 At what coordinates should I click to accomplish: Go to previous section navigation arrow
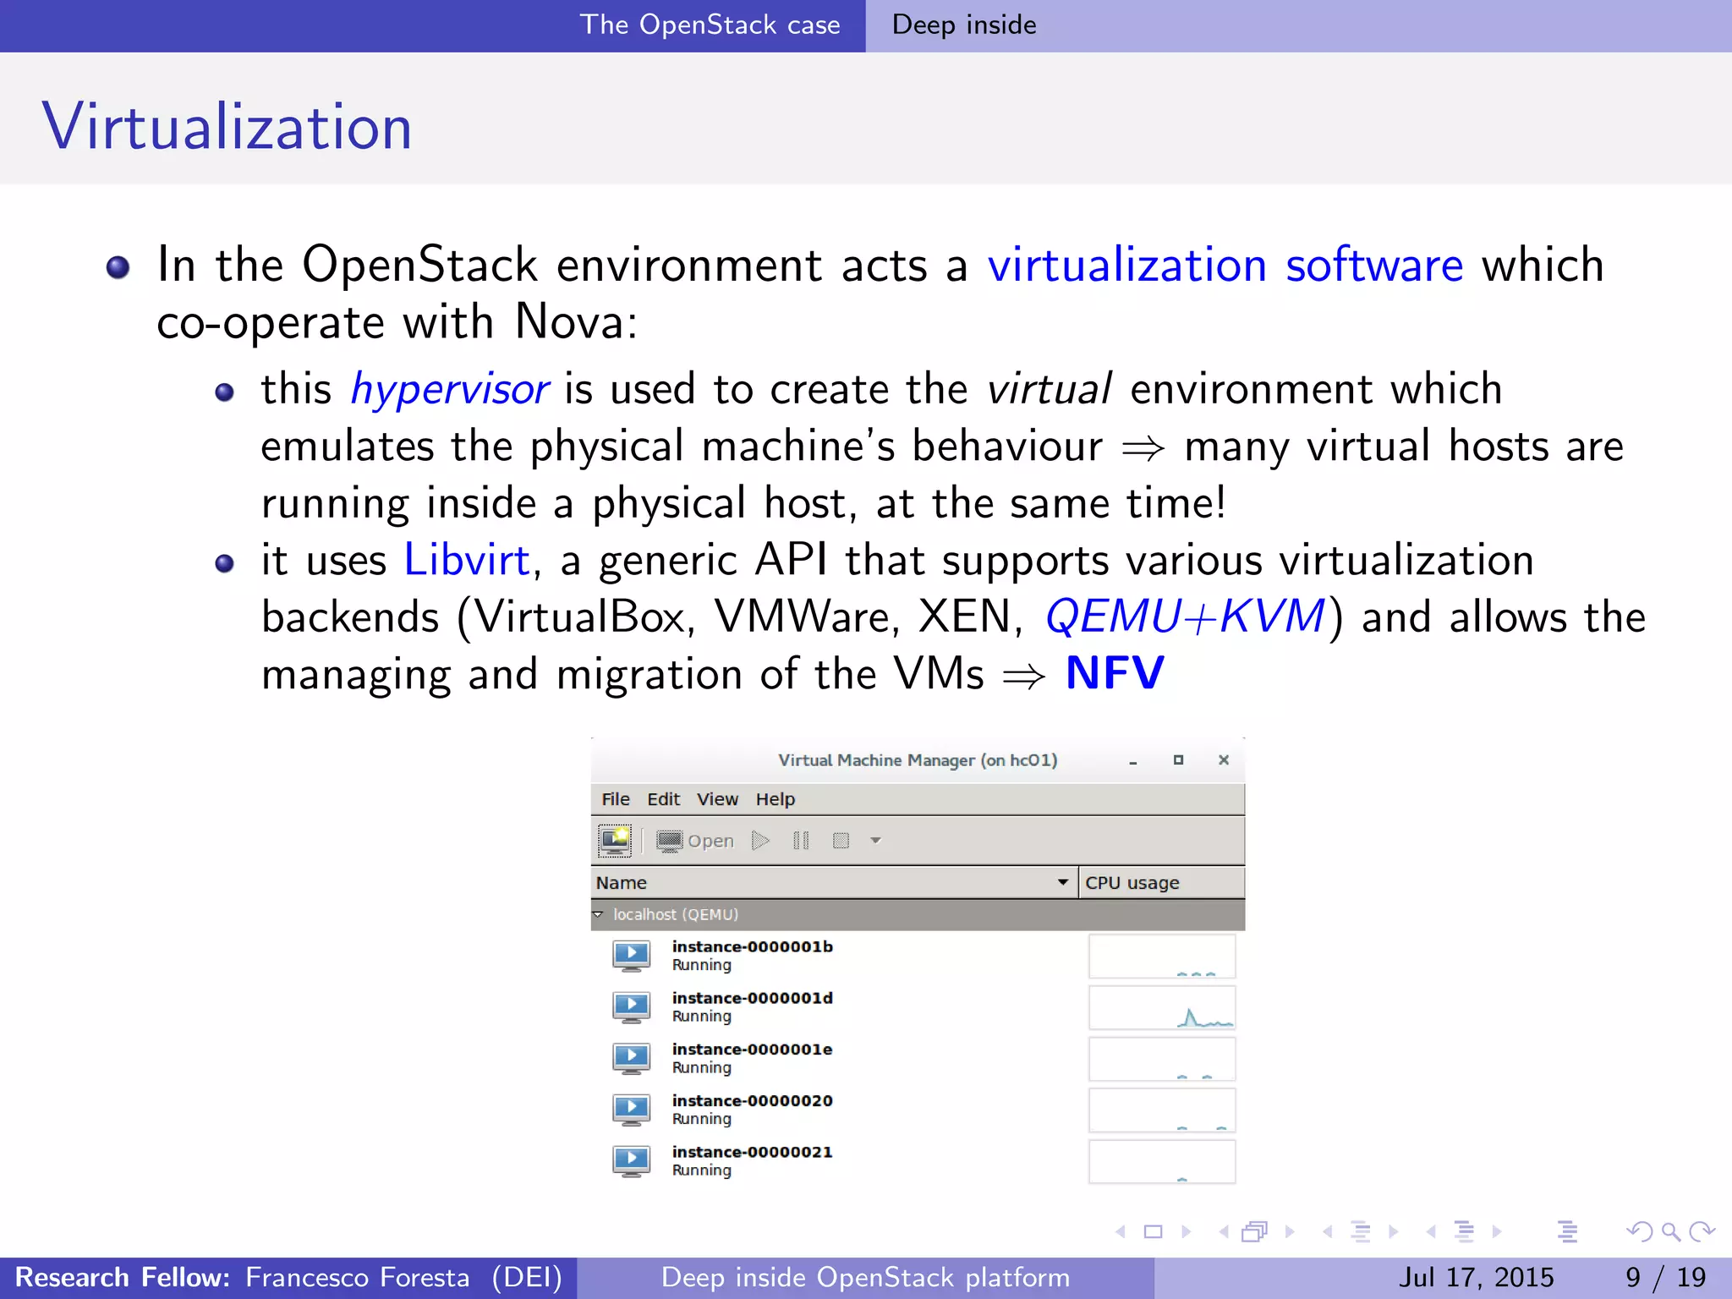coord(1431,1232)
